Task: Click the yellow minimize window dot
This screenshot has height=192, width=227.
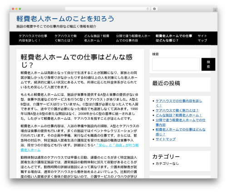Action: (x=16, y=9)
